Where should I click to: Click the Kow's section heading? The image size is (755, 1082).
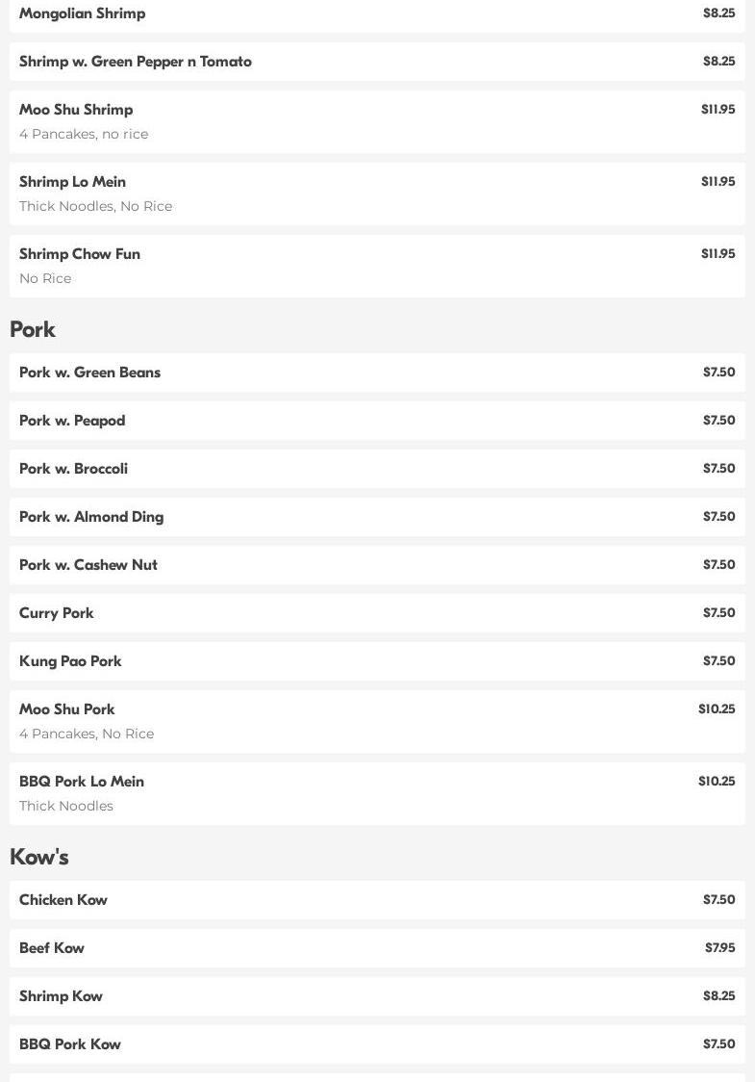(39, 857)
